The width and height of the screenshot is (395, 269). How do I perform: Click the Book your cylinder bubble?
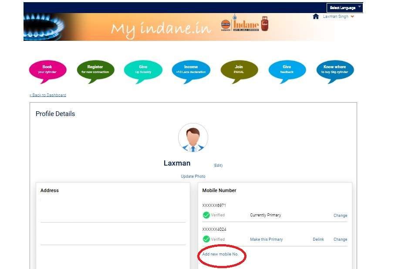coord(47,71)
